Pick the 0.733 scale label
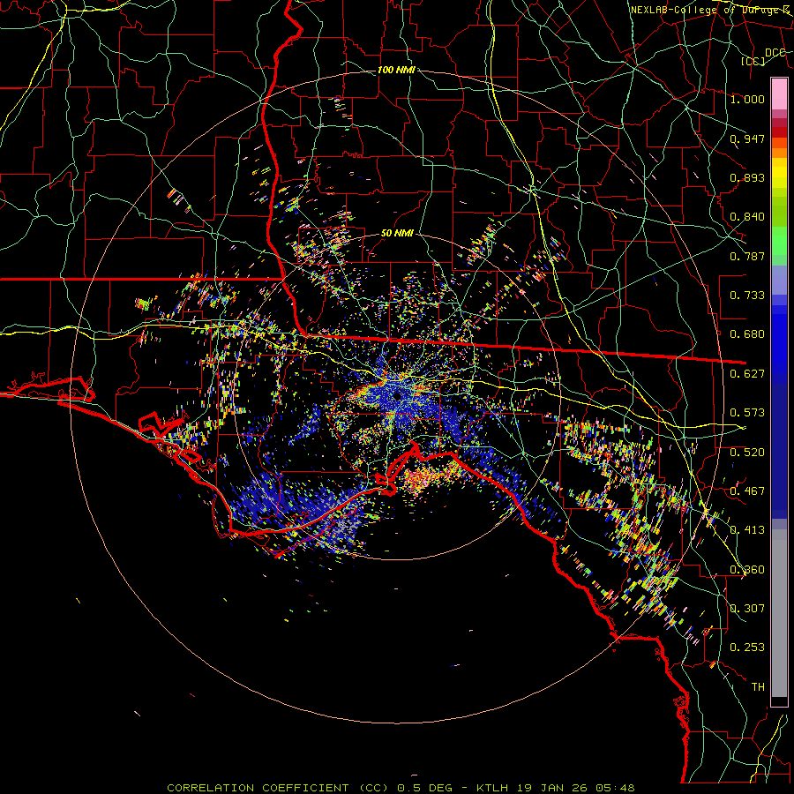Image resolution: width=794 pixels, height=794 pixels. tap(747, 296)
